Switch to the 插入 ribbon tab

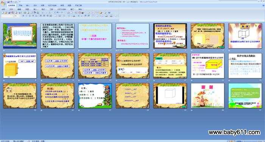[28, 5]
